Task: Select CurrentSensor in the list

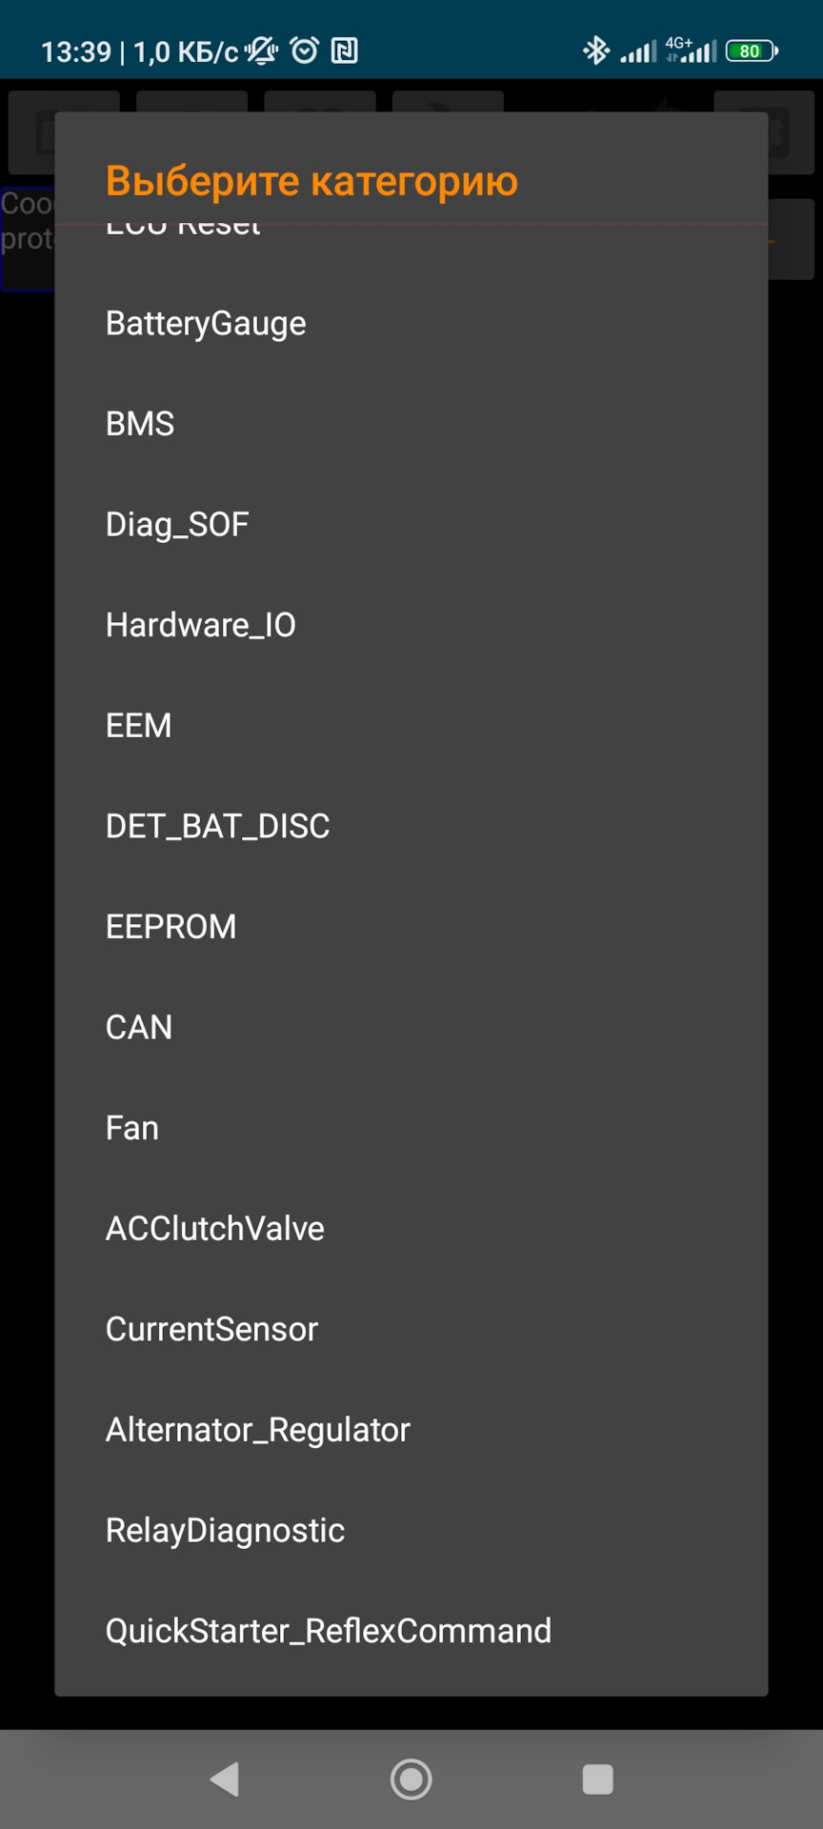Action: [211, 1329]
